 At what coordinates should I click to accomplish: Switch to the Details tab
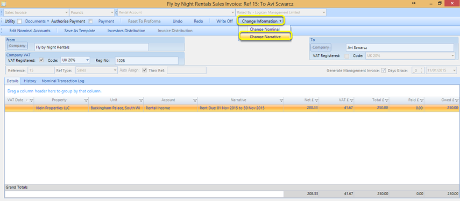[x=12, y=81]
